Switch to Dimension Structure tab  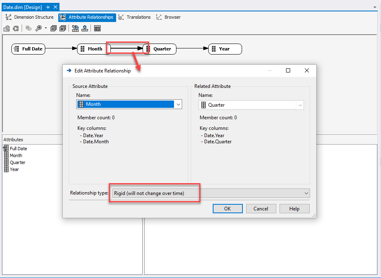click(29, 17)
